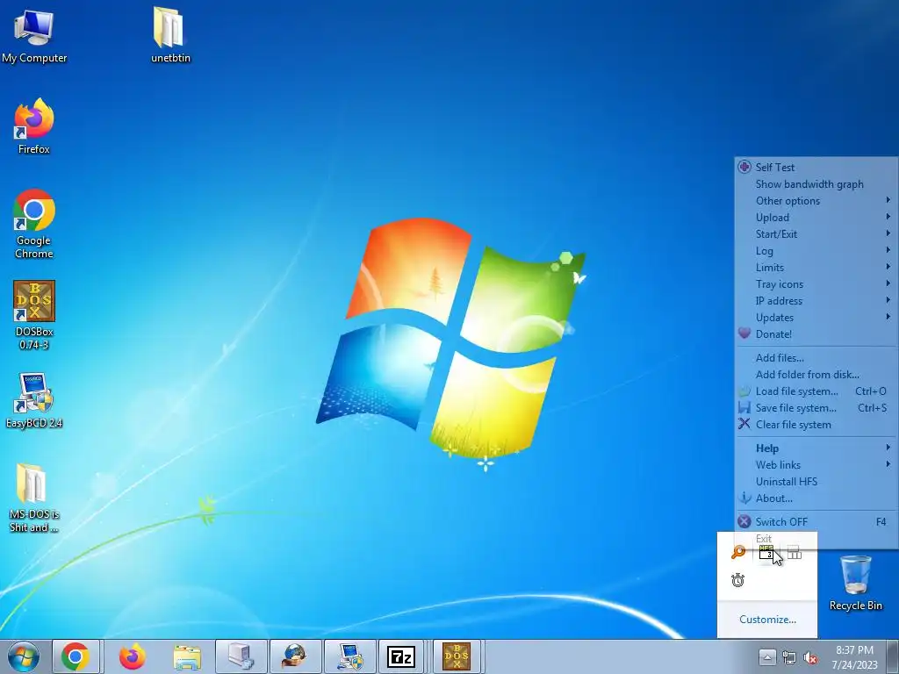Open the computer tower taskbar icon

pyautogui.click(x=241, y=656)
